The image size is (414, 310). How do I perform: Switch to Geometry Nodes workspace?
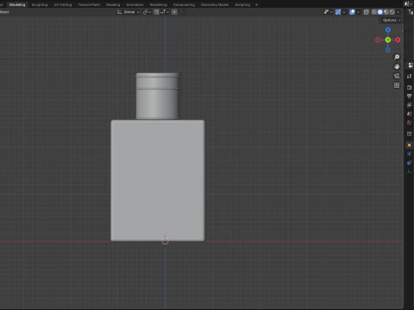point(215,4)
